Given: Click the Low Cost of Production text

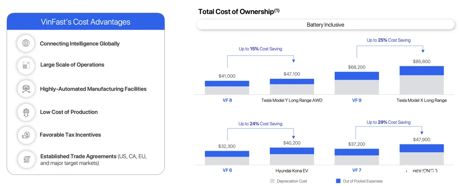Looking at the screenshot, I should coord(69,112).
